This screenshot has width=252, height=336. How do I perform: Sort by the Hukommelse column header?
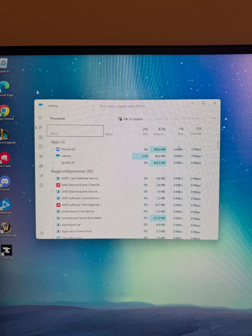click(x=160, y=131)
